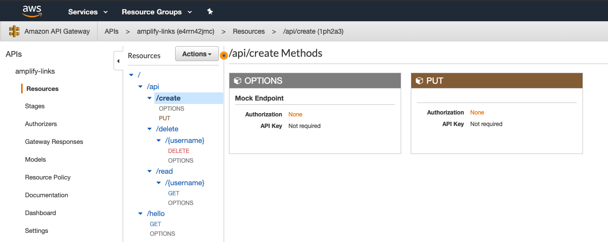This screenshot has width=608, height=242.
Task: Open the Actions dropdown button
Action: (197, 54)
